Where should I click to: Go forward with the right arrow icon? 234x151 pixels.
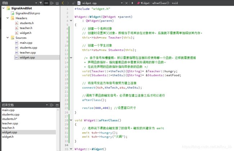(x=68, y=3)
